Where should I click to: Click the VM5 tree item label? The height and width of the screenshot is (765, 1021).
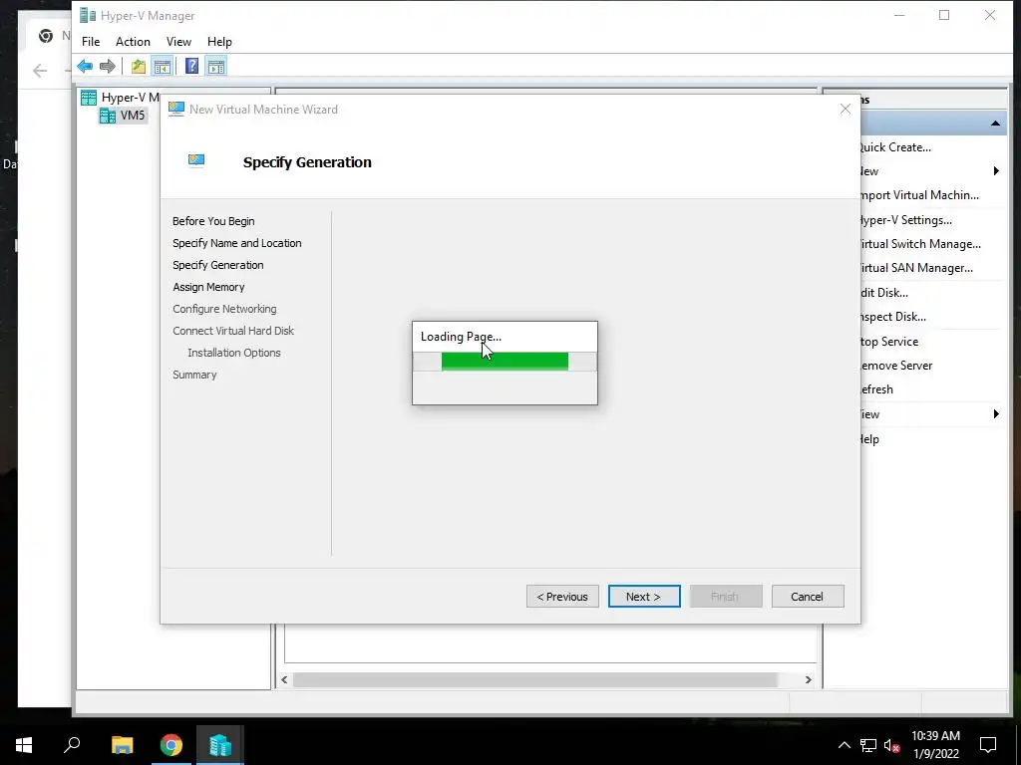(133, 116)
